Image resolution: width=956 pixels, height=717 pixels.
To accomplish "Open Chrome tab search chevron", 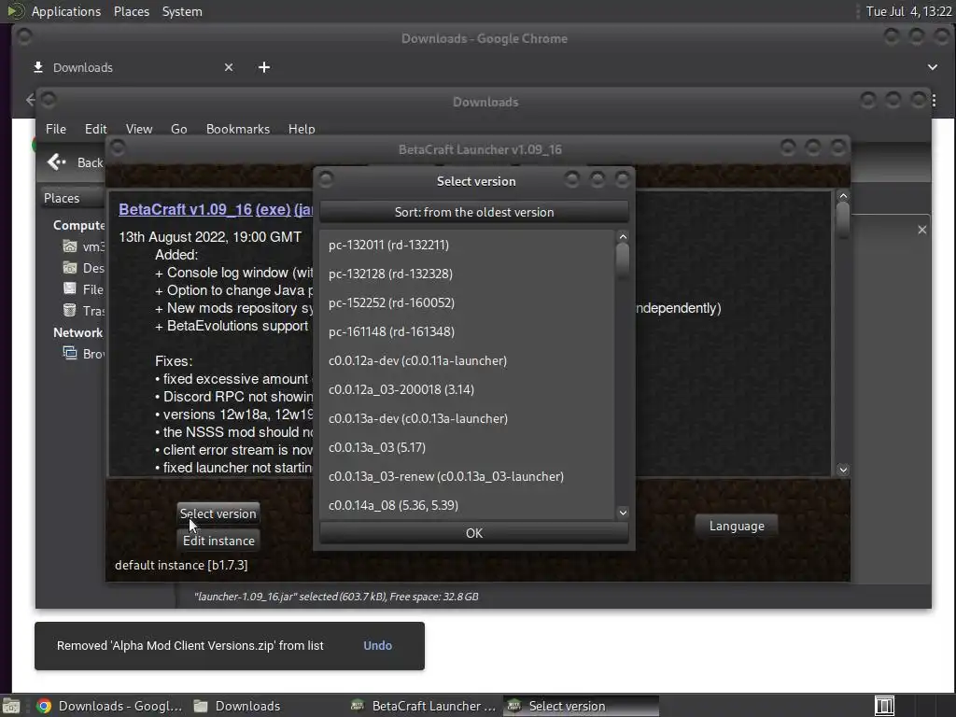I will (933, 67).
